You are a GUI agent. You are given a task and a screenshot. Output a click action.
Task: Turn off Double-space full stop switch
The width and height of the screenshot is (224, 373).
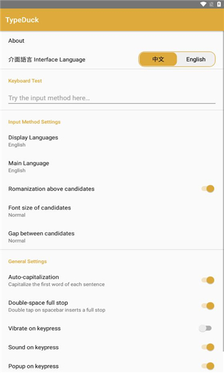pos(208,306)
